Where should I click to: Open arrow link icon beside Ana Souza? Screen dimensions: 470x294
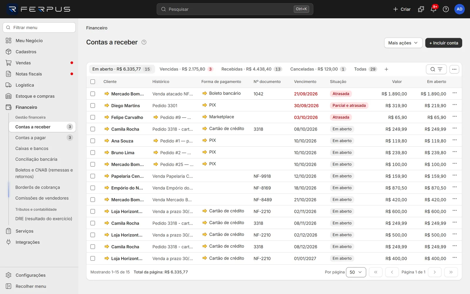pyautogui.click(x=107, y=141)
